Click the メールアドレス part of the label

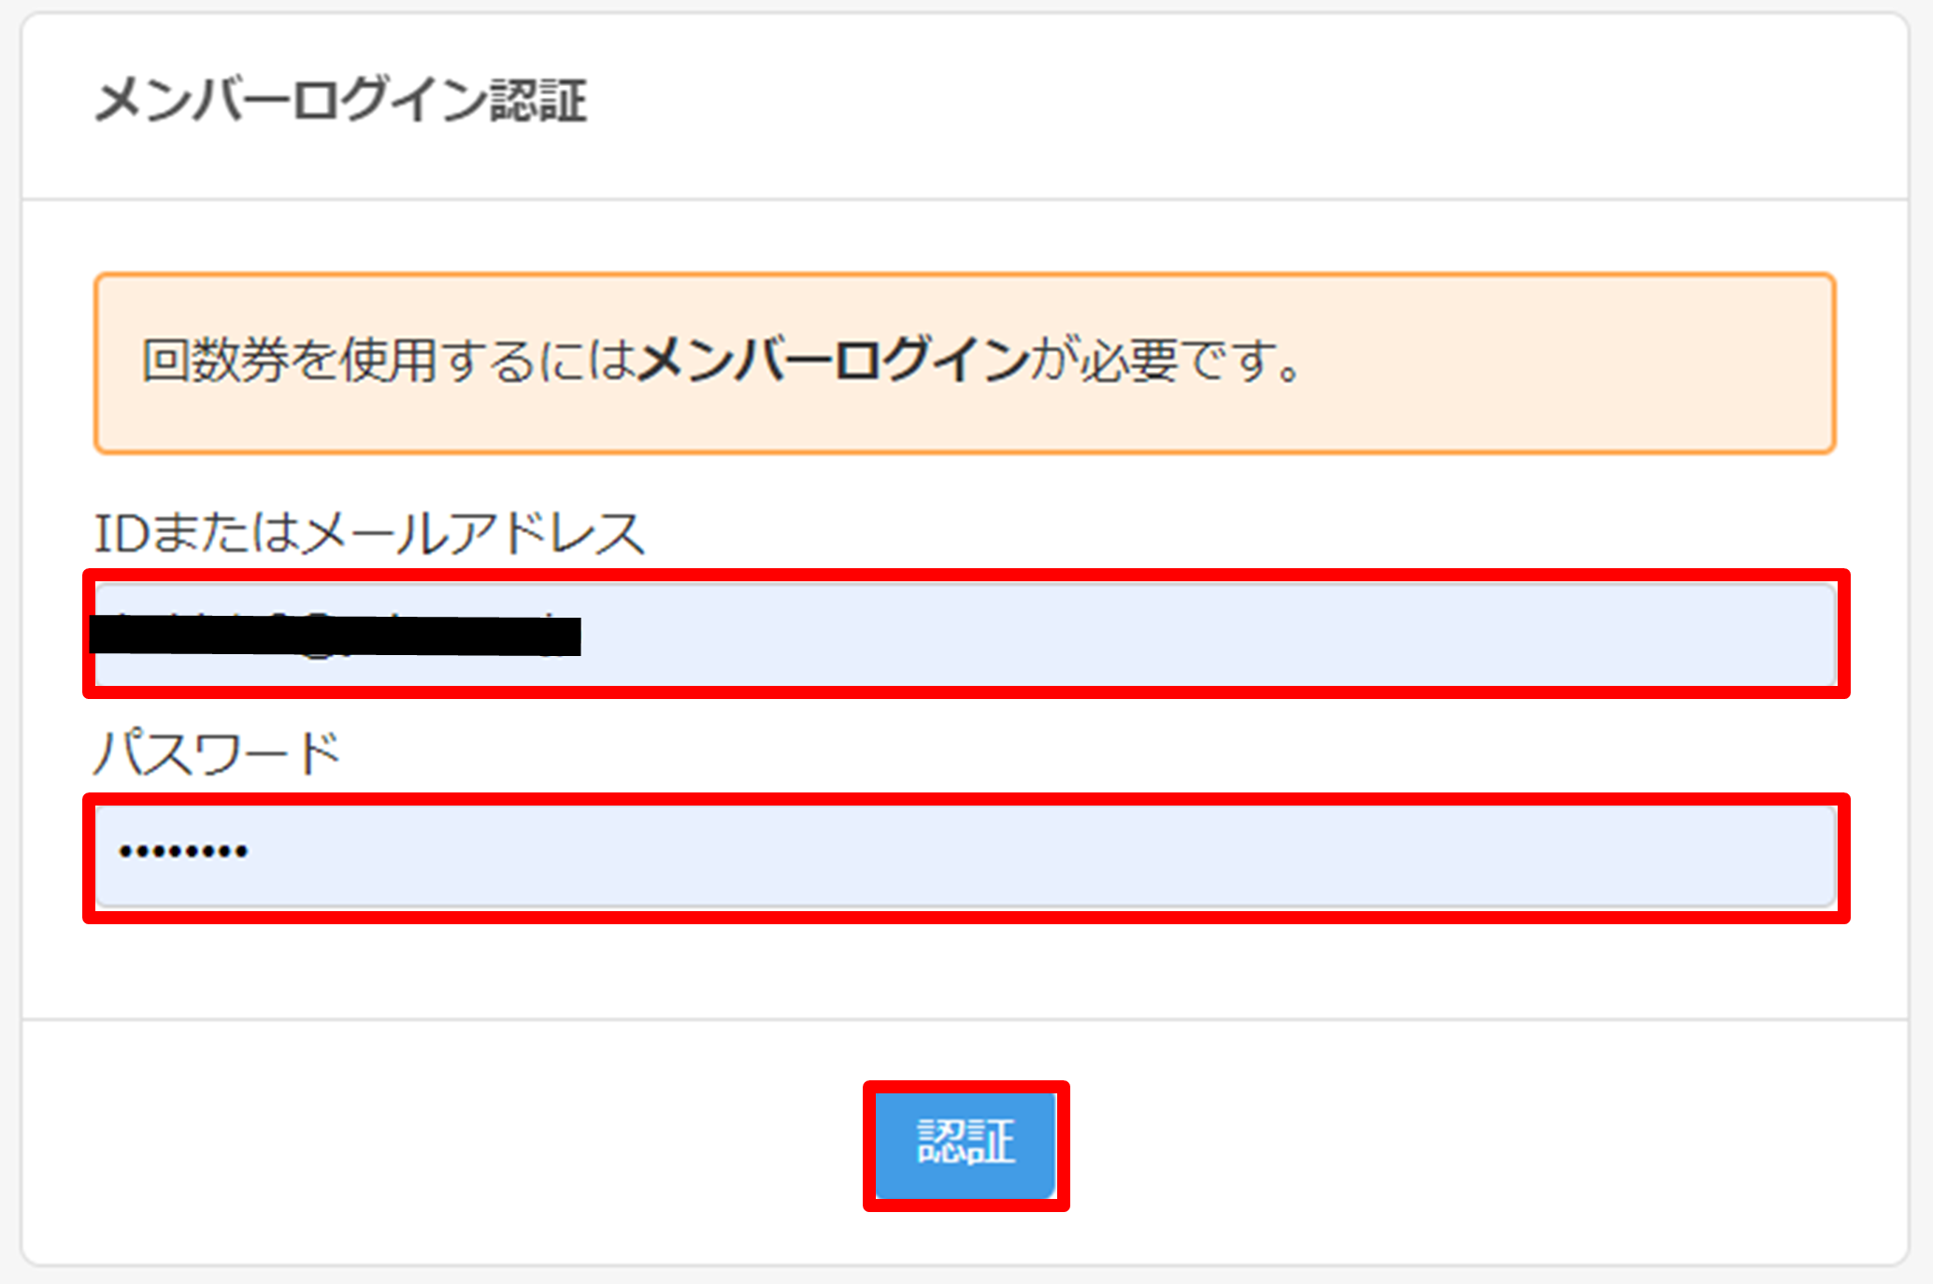473,533
